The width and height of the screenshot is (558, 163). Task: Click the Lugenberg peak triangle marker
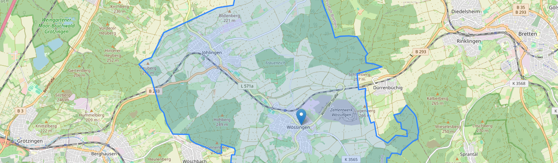(x=364, y=106)
